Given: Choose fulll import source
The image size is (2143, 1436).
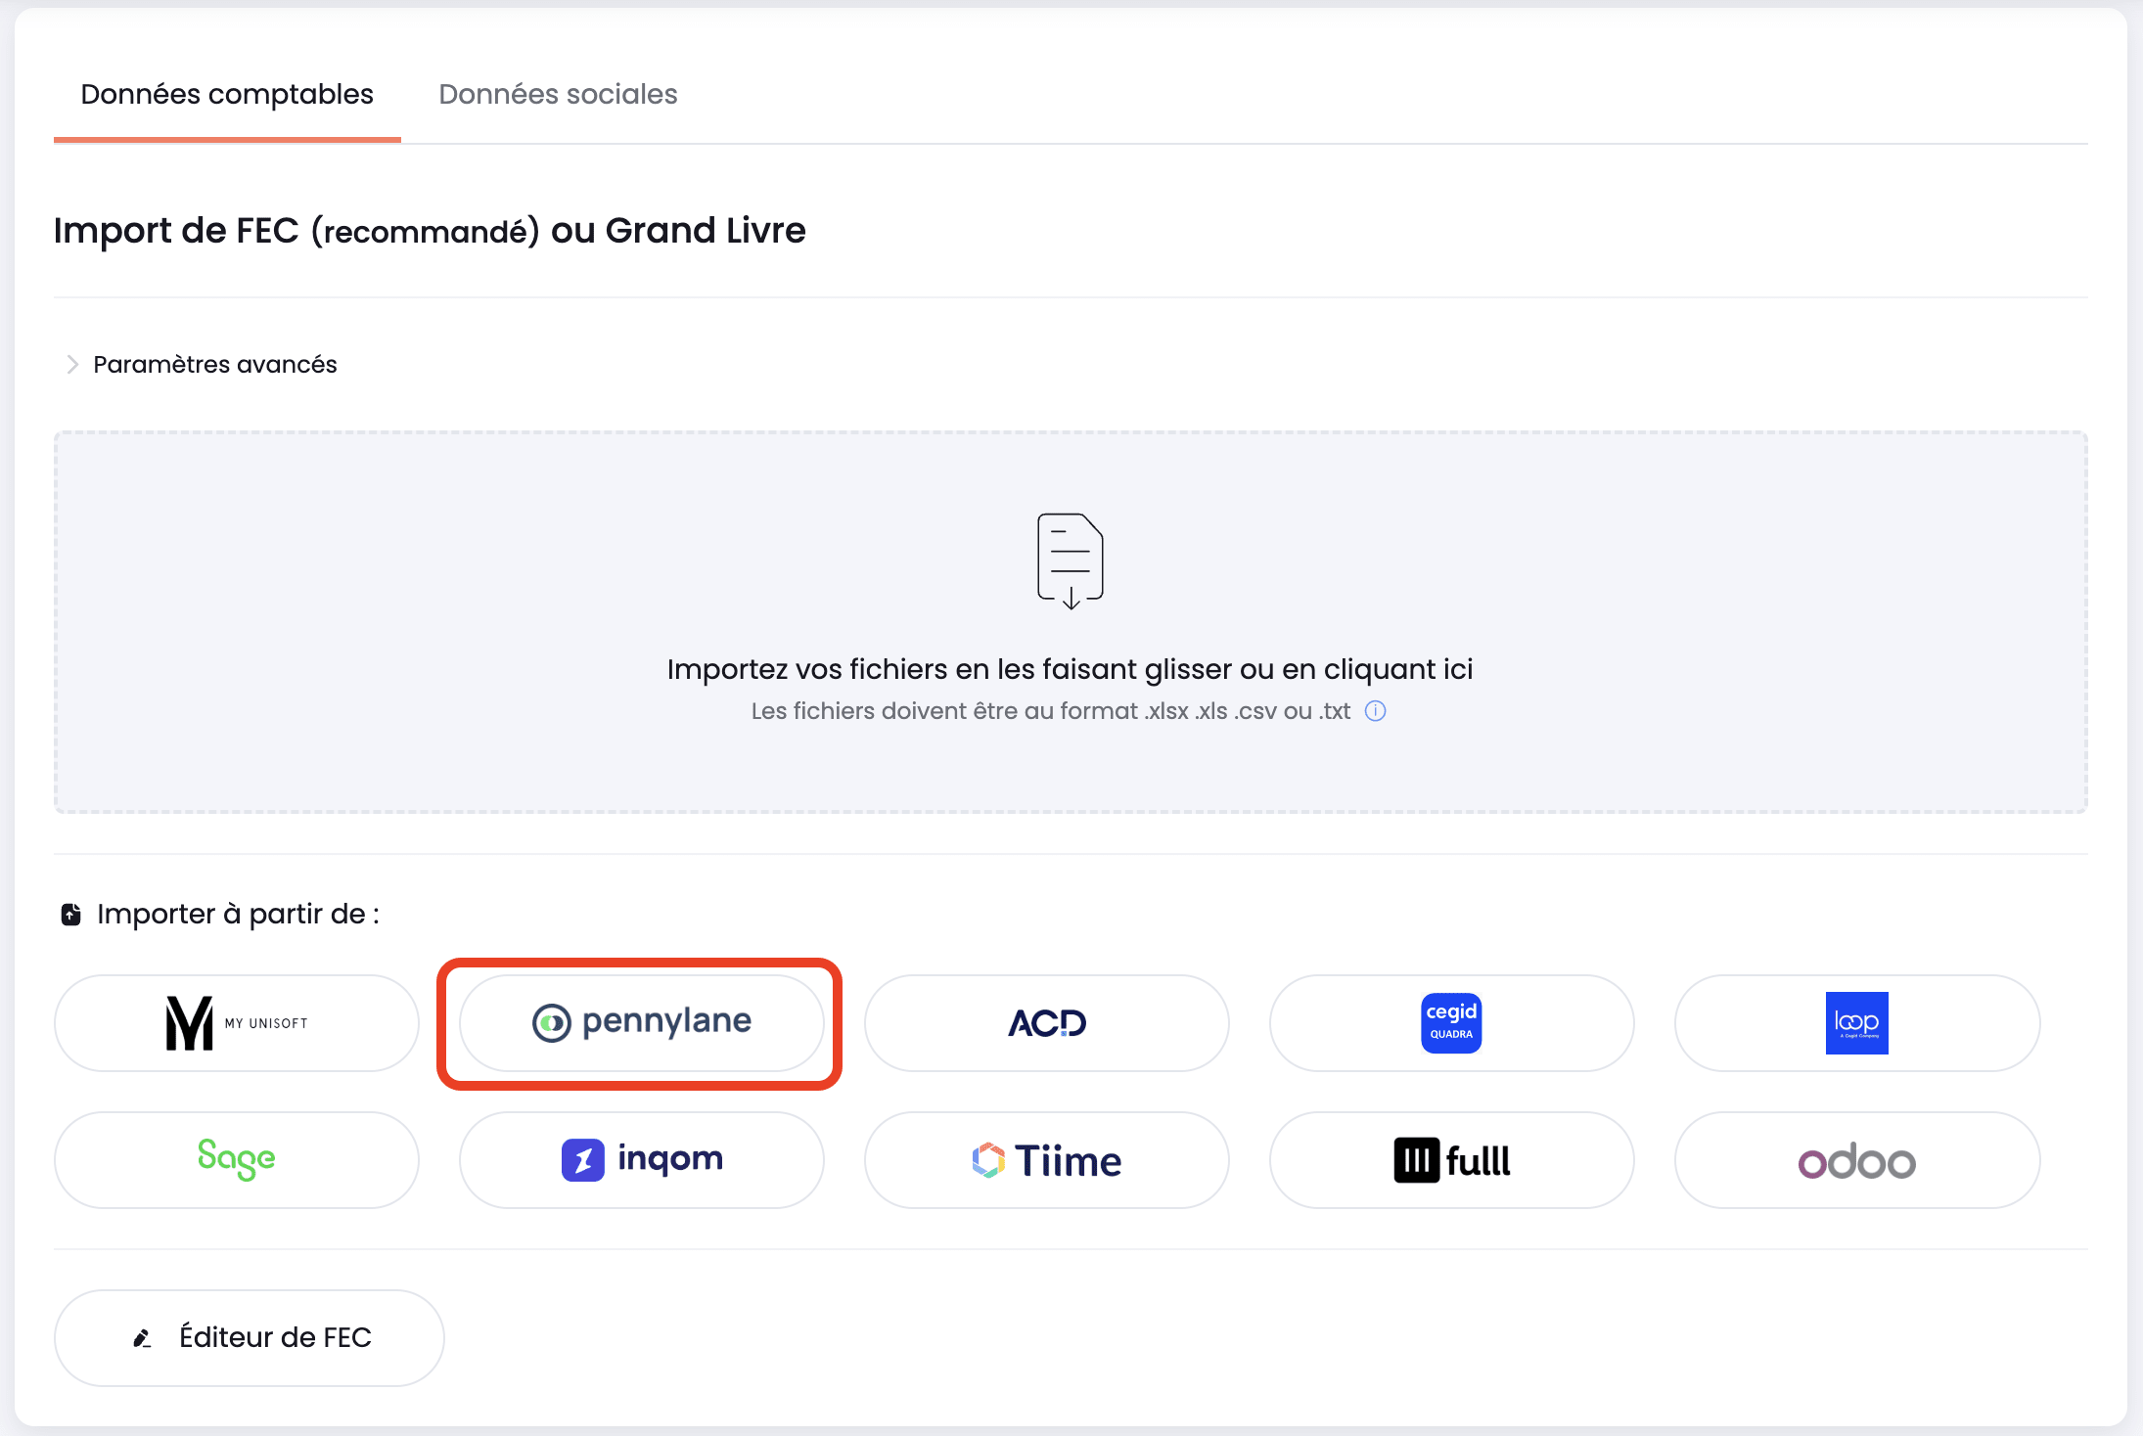Looking at the screenshot, I should [1452, 1160].
